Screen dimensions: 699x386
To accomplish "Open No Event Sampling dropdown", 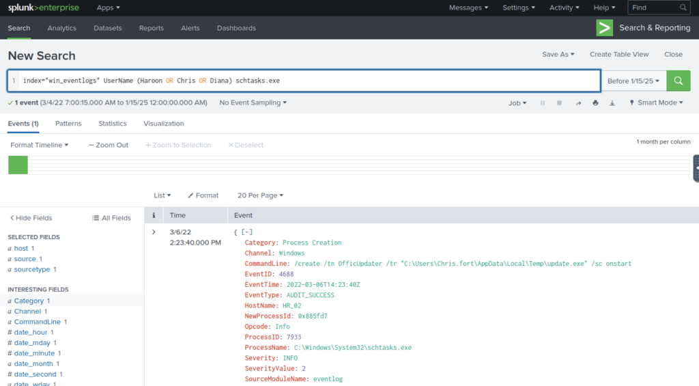I will pos(253,102).
